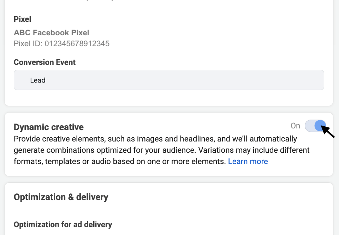The image size is (339, 235).
Task: Open the Learn more link
Action: pos(248,161)
